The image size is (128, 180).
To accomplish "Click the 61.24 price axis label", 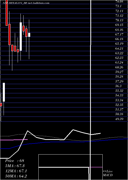I will coord(120,62).
